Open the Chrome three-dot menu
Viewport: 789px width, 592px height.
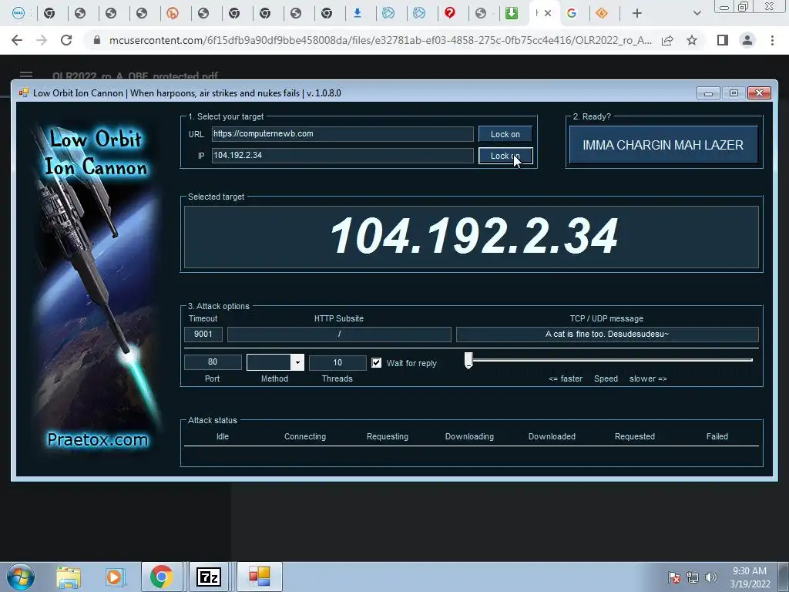772,40
